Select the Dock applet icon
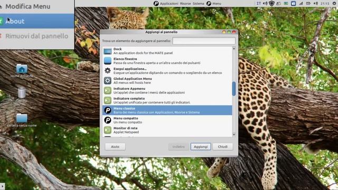The image size is (338, 190). [x=108, y=51]
